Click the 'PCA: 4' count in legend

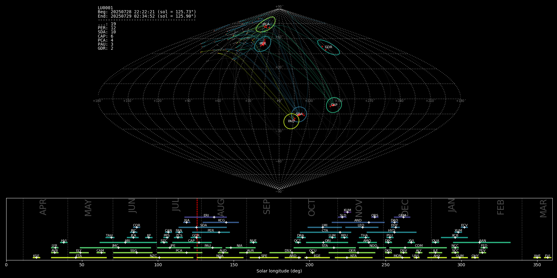pyautogui.click(x=106, y=40)
